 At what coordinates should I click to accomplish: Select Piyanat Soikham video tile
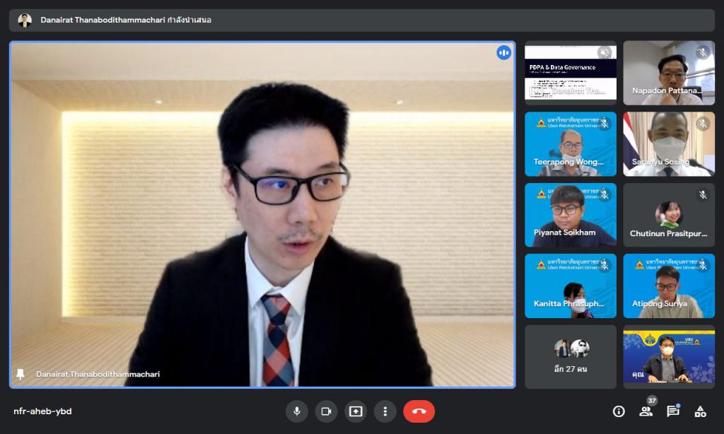click(570, 214)
